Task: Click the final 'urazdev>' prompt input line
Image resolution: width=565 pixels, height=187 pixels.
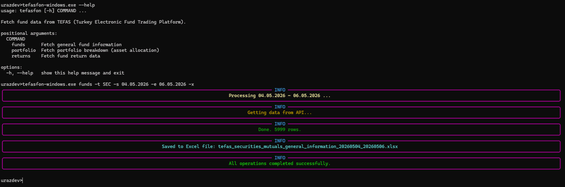Action: point(11,180)
